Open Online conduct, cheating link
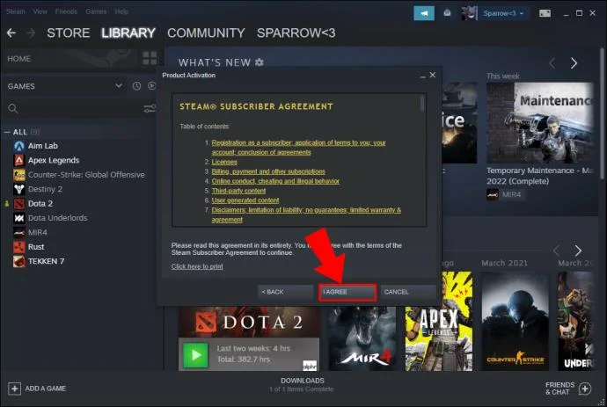This screenshot has width=607, height=407. (x=275, y=181)
